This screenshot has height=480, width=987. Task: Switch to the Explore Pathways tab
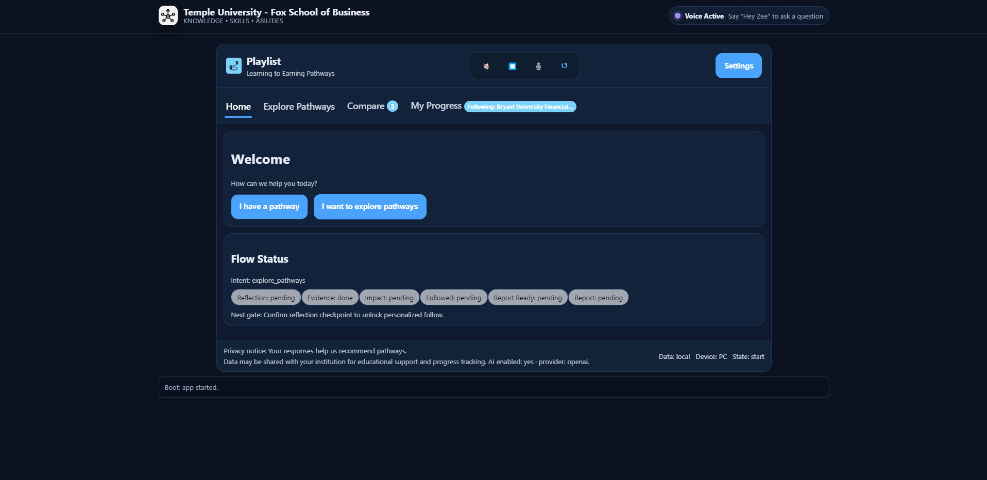coord(299,106)
